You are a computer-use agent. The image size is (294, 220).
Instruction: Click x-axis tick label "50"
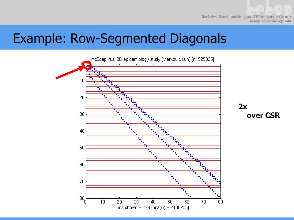[x=170, y=202]
